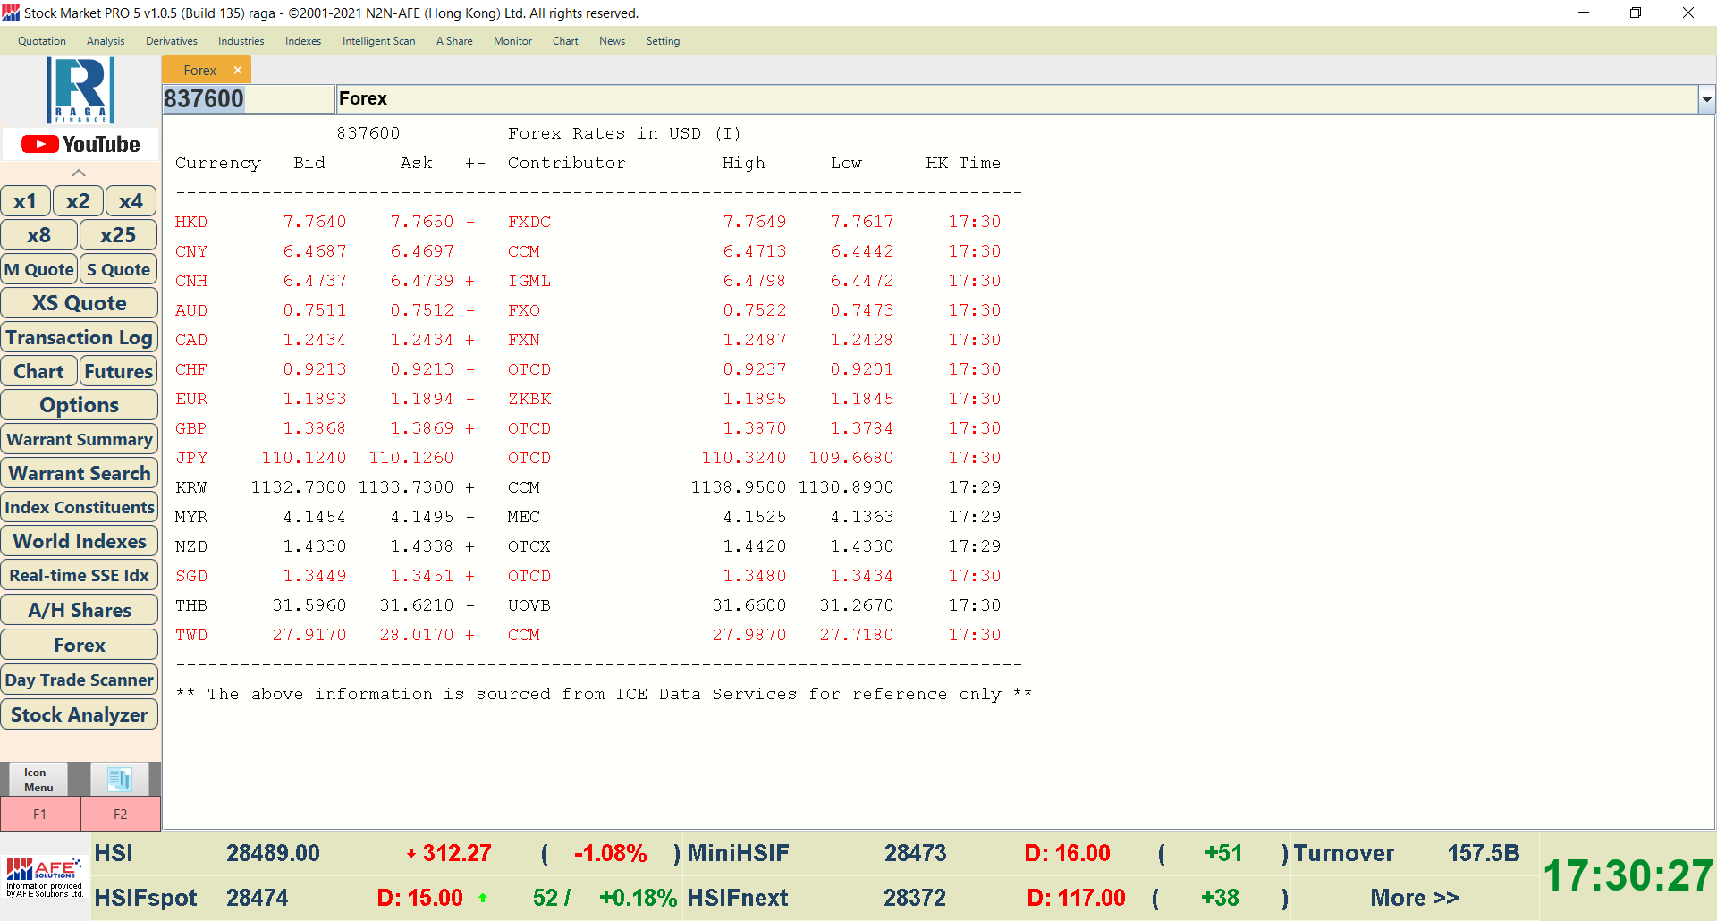This screenshot has width=1717, height=921.
Task: Select the x4 layout button
Action: 131,201
